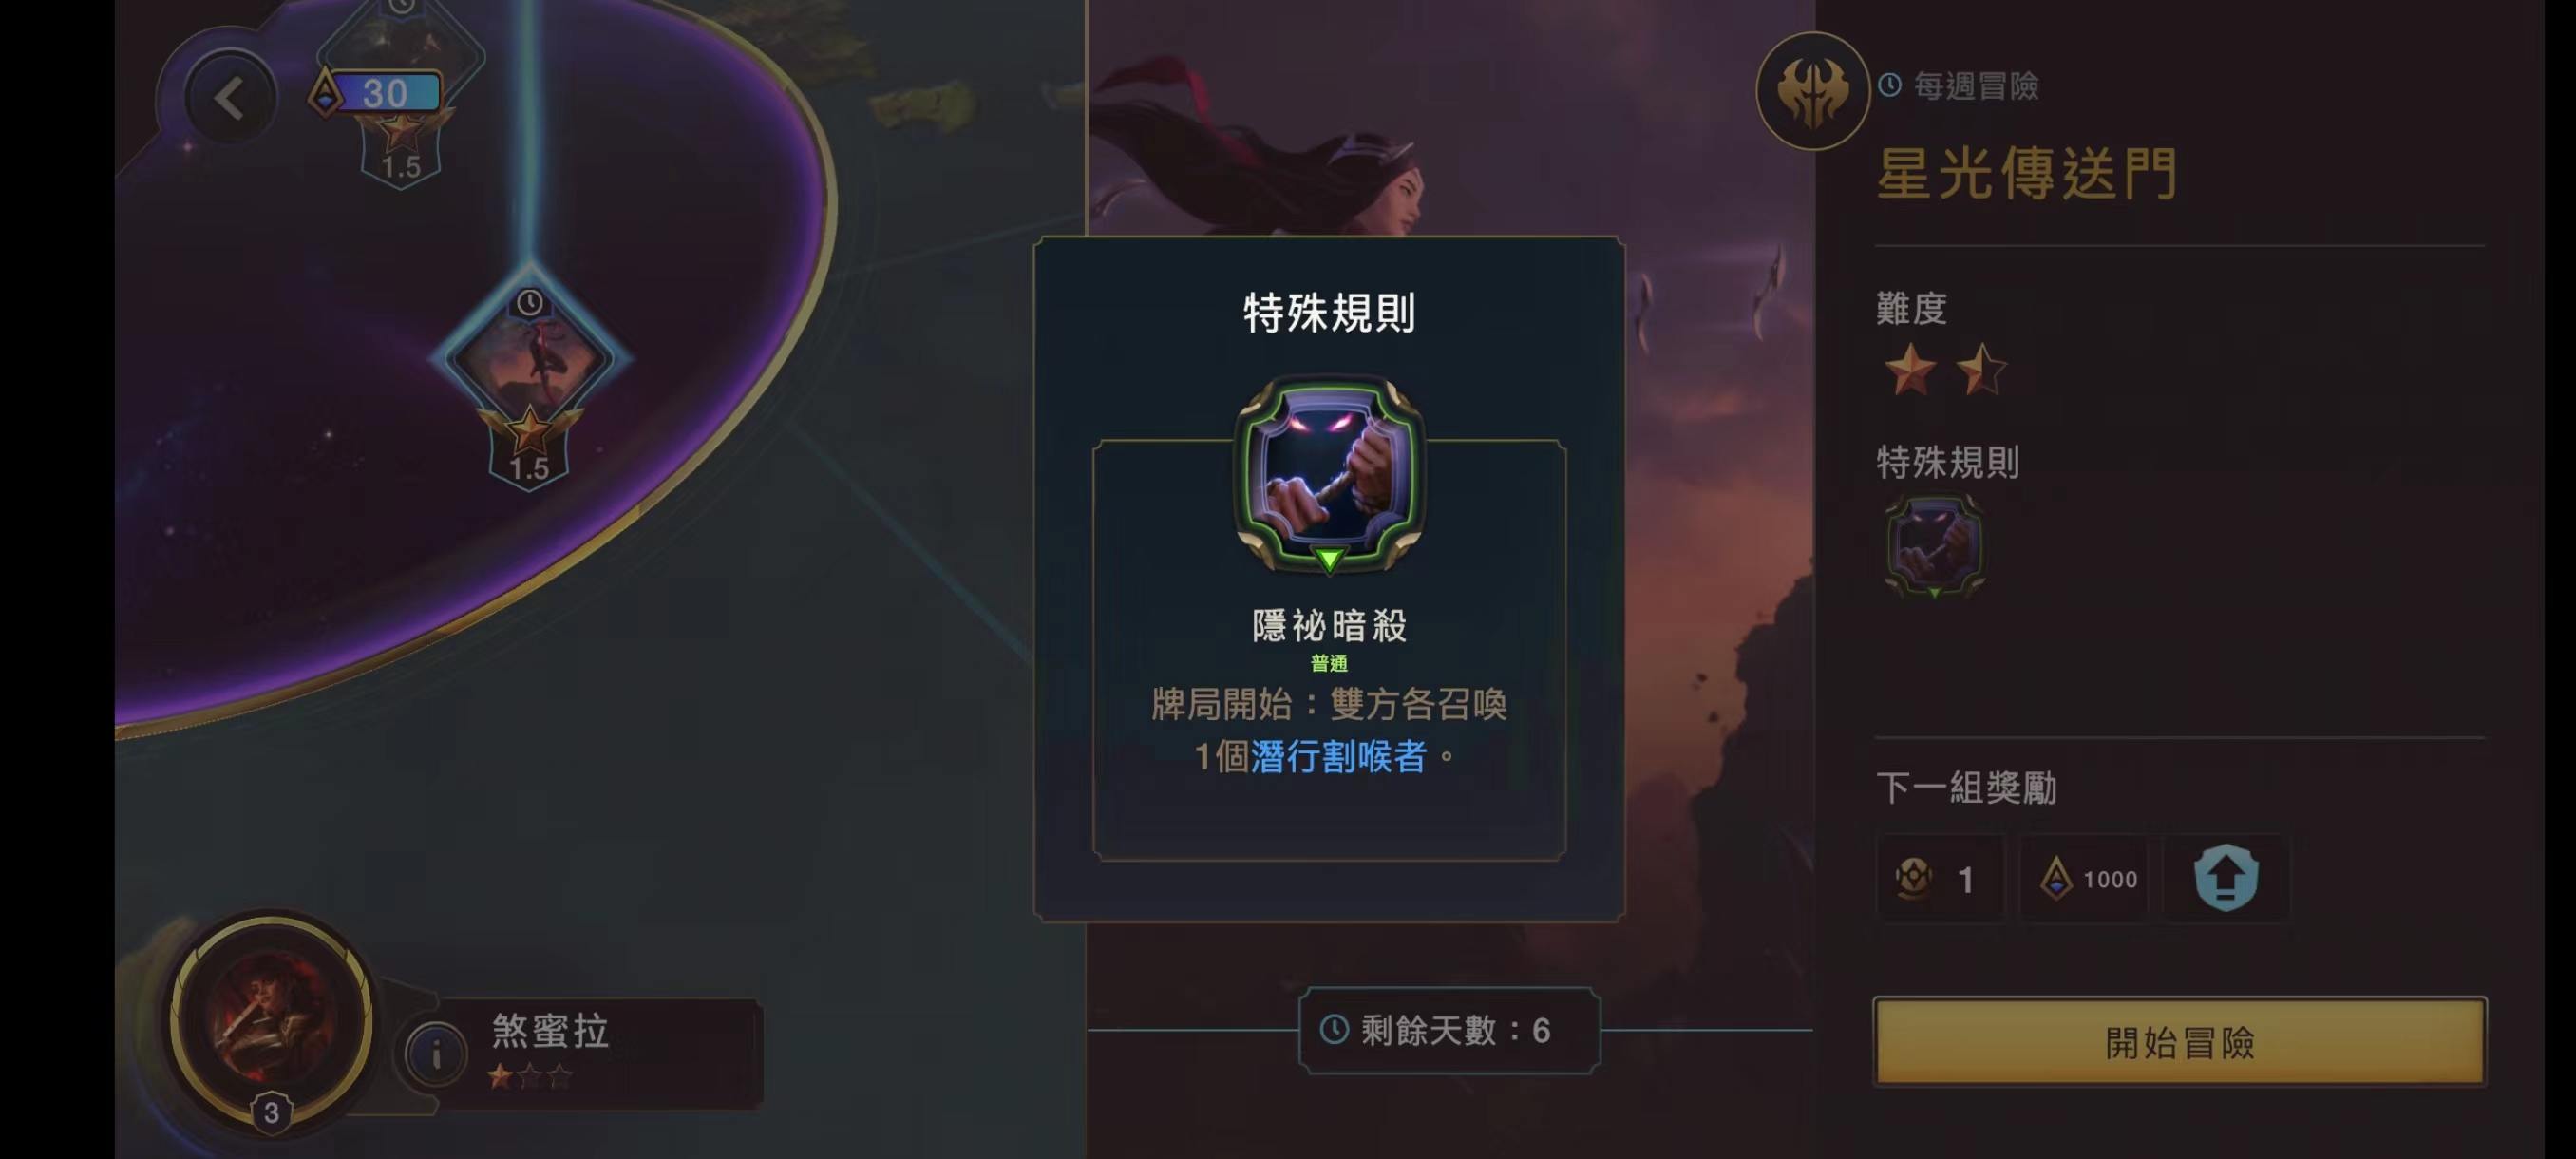Image resolution: width=2576 pixels, height=1159 pixels.
Task: View the reward token showing 1
Action: tap(1940, 878)
